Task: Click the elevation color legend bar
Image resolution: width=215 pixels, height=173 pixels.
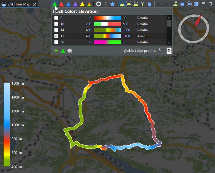Action: [x=7, y=124]
